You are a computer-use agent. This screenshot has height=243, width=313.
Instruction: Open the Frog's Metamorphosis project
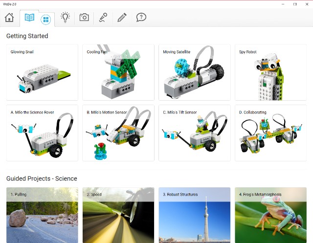point(271,215)
